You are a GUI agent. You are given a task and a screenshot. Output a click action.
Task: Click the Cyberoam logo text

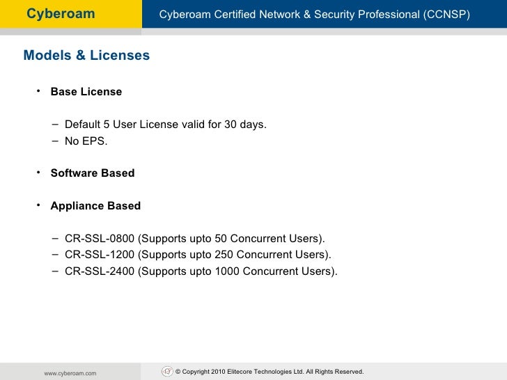click(61, 14)
